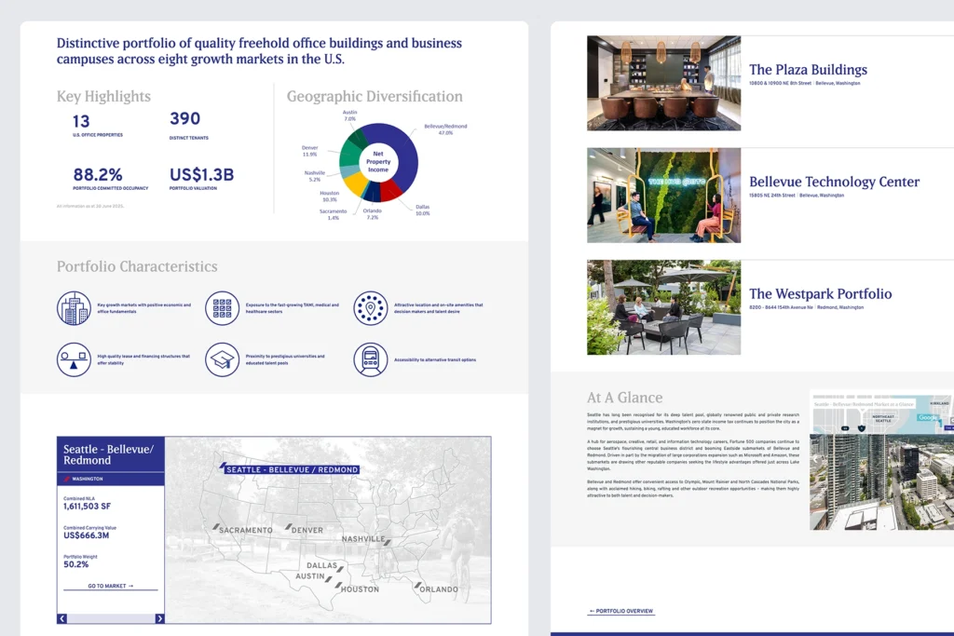Click the Net Property Income donut center
Image resolution: width=954 pixels, height=636 pixels.
378,162
